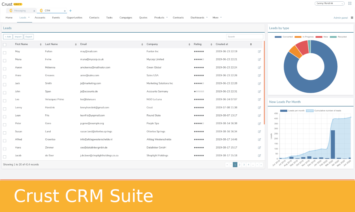
Task: Toggle the select-all checkbox in table header
Action: (5, 45)
